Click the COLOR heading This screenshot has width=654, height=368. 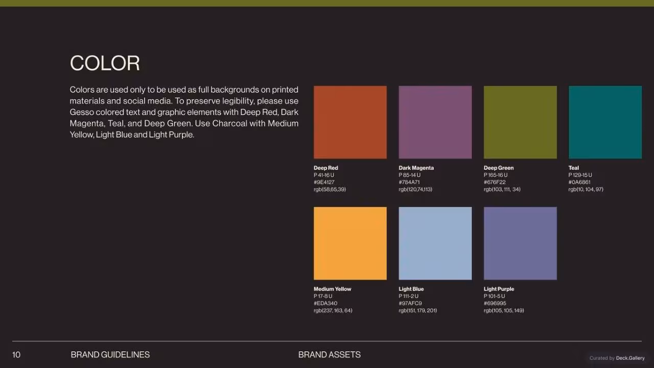105,63
